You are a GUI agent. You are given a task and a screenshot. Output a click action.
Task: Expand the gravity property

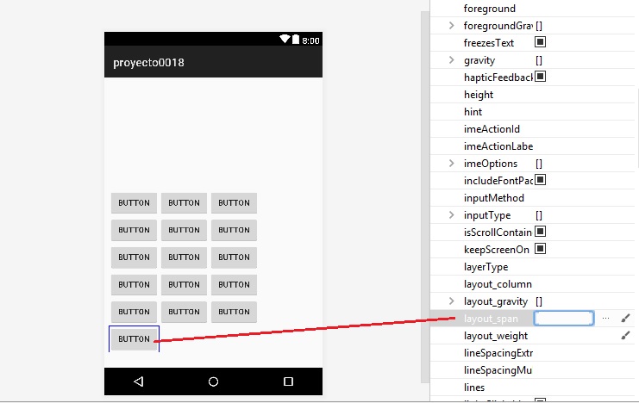point(452,60)
